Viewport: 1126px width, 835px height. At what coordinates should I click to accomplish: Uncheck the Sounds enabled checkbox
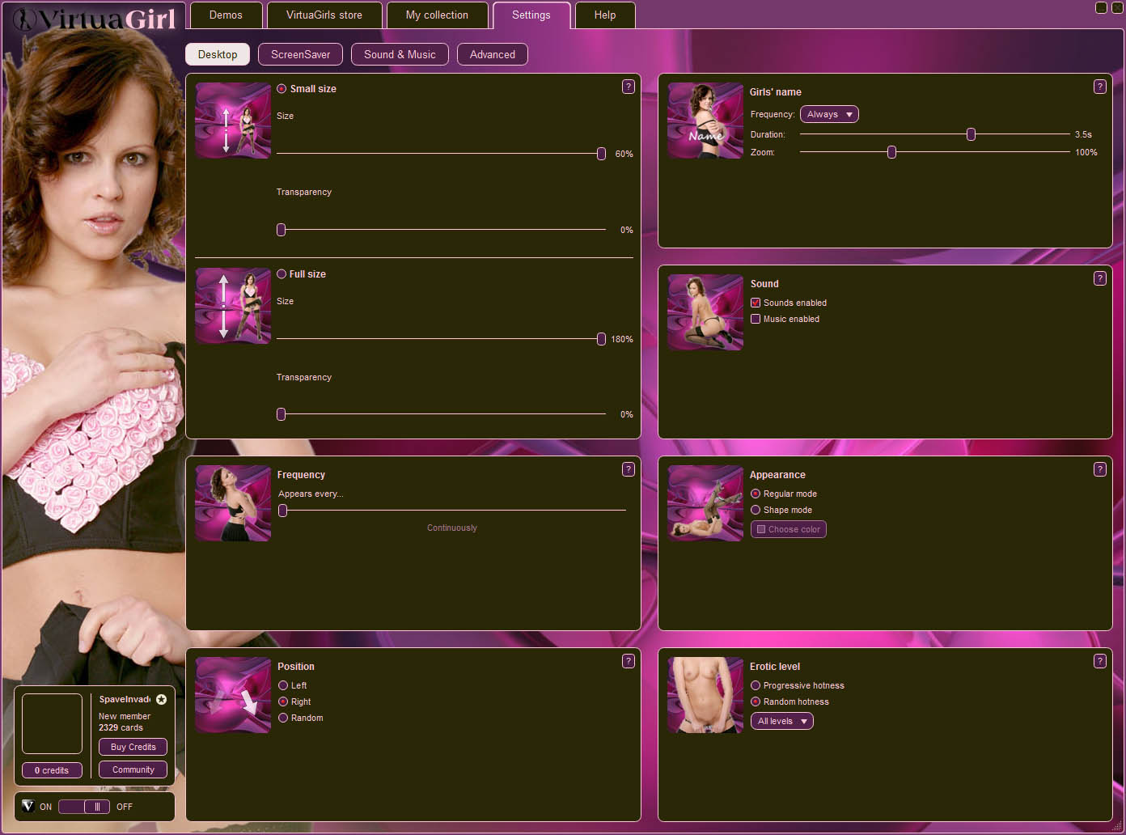tap(756, 303)
